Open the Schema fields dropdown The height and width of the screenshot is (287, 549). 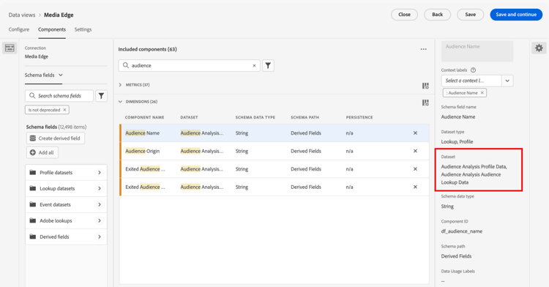click(x=44, y=75)
